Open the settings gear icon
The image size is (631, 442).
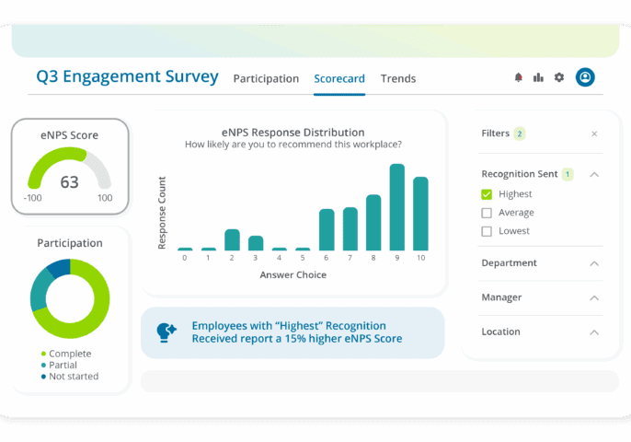pyautogui.click(x=559, y=78)
